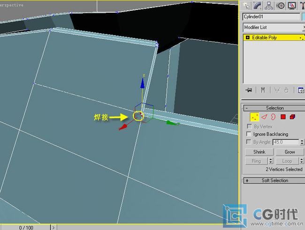Image resolution: width=305 pixels, height=230 pixels.
Task: Click Remove Modifier trash icon
Action: pos(287,90)
